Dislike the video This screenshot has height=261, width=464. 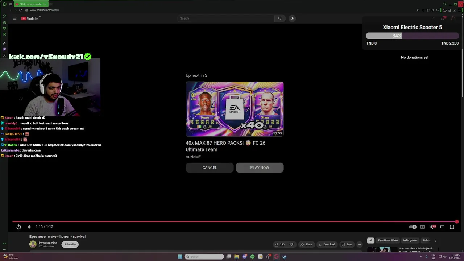tap(291, 244)
